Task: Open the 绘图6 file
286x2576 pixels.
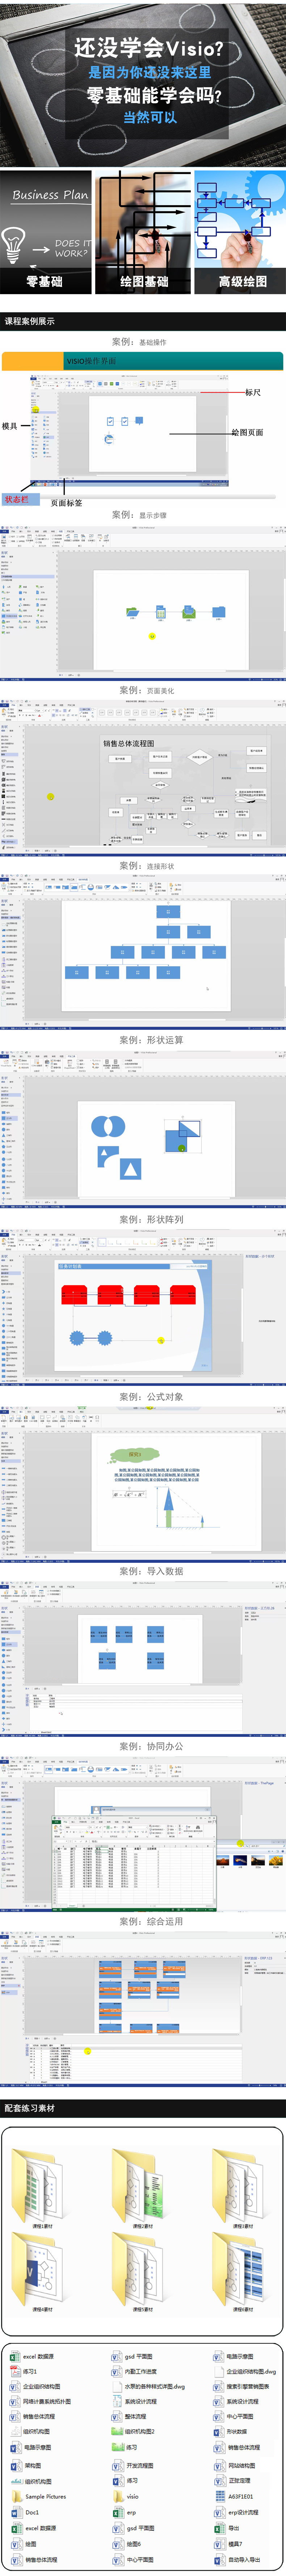Action: pyautogui.click(x=127, y=2544)
